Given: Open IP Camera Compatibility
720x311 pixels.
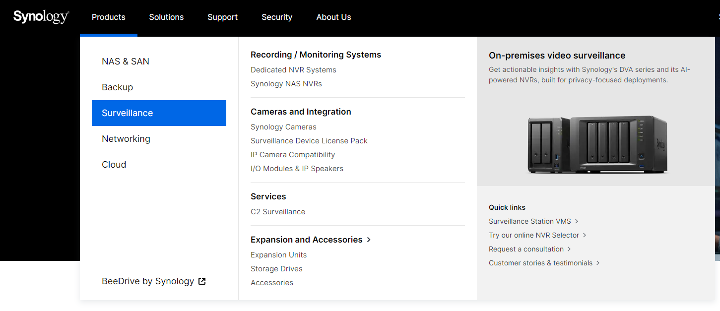Looking at the screenshot, I should [293, 155].
